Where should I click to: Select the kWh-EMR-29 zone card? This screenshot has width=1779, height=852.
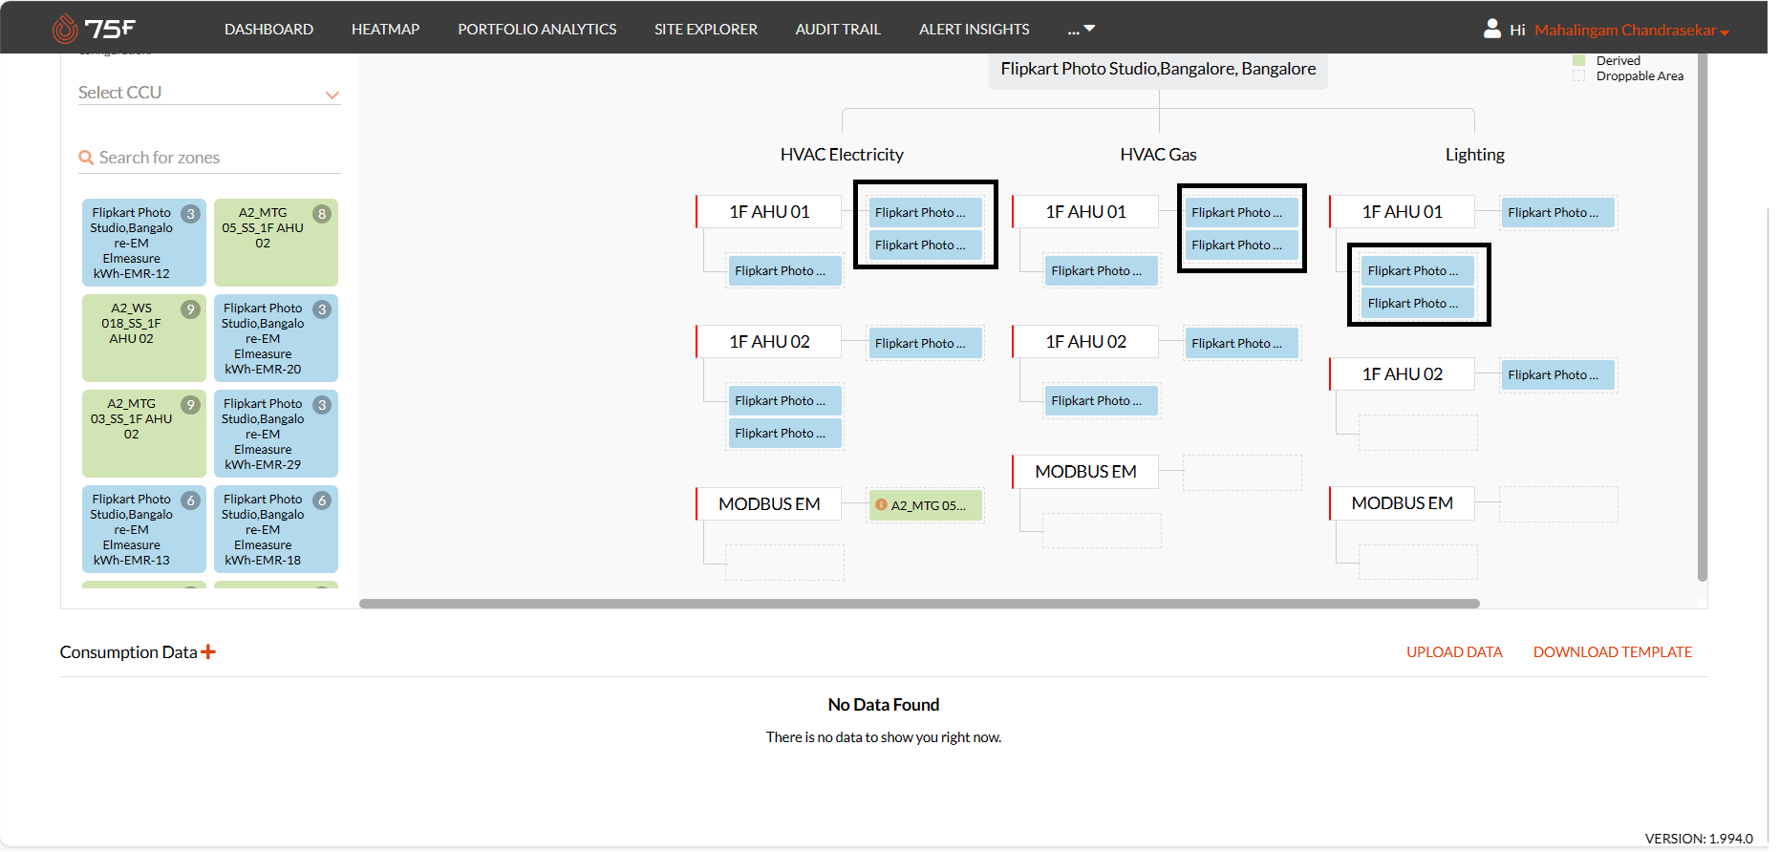pyautogui.click(x=276, y=434)
